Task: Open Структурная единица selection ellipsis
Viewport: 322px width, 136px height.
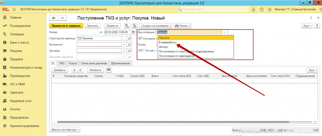Action: pyautogui.click(x=124, y=38)
